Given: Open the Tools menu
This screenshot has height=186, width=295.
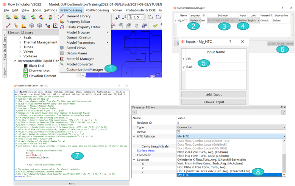Looking at the screenshot, I should pyautogui.click(x=36, y=10).
